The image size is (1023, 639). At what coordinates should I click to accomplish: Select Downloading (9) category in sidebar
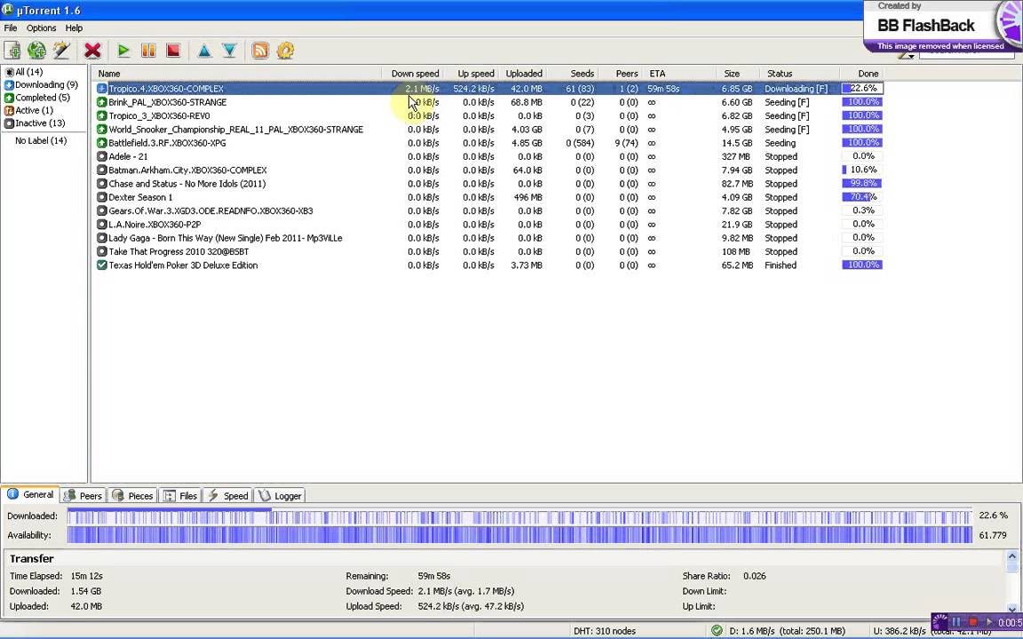coord(41,85)
